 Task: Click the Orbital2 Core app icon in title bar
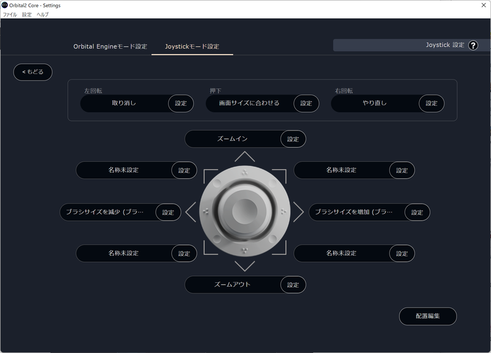click(5, 5)
